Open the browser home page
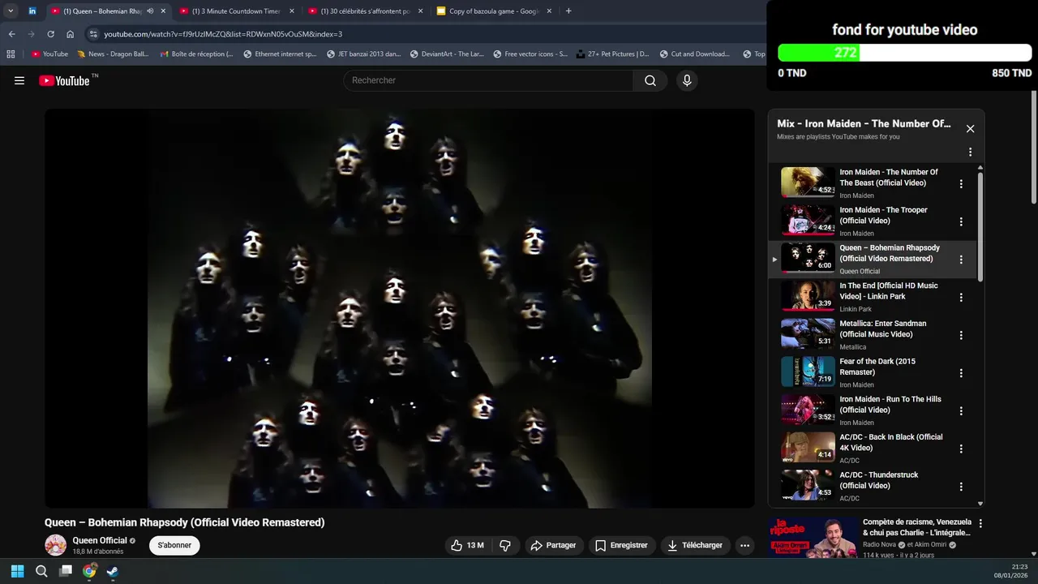The height and width of the screenshot is (584, 1038). pyautogui.click(x=70, y=34)
